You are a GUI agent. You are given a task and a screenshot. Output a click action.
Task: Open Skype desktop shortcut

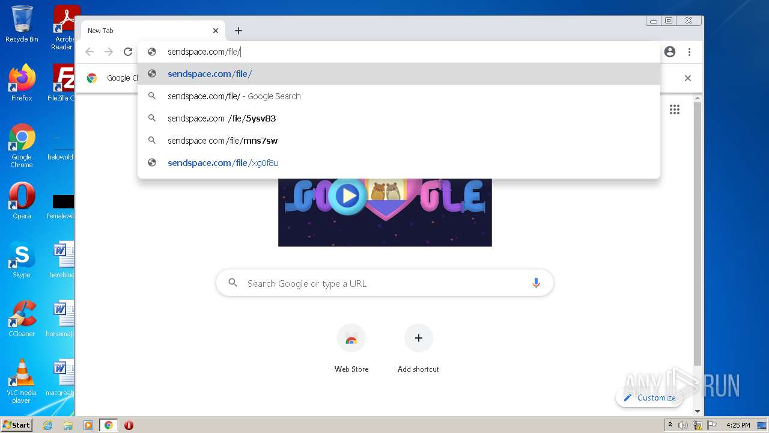(22, 260)
